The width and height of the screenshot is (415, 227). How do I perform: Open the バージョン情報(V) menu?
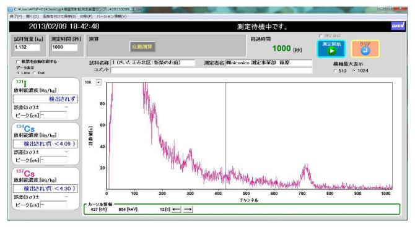[111, 16]
